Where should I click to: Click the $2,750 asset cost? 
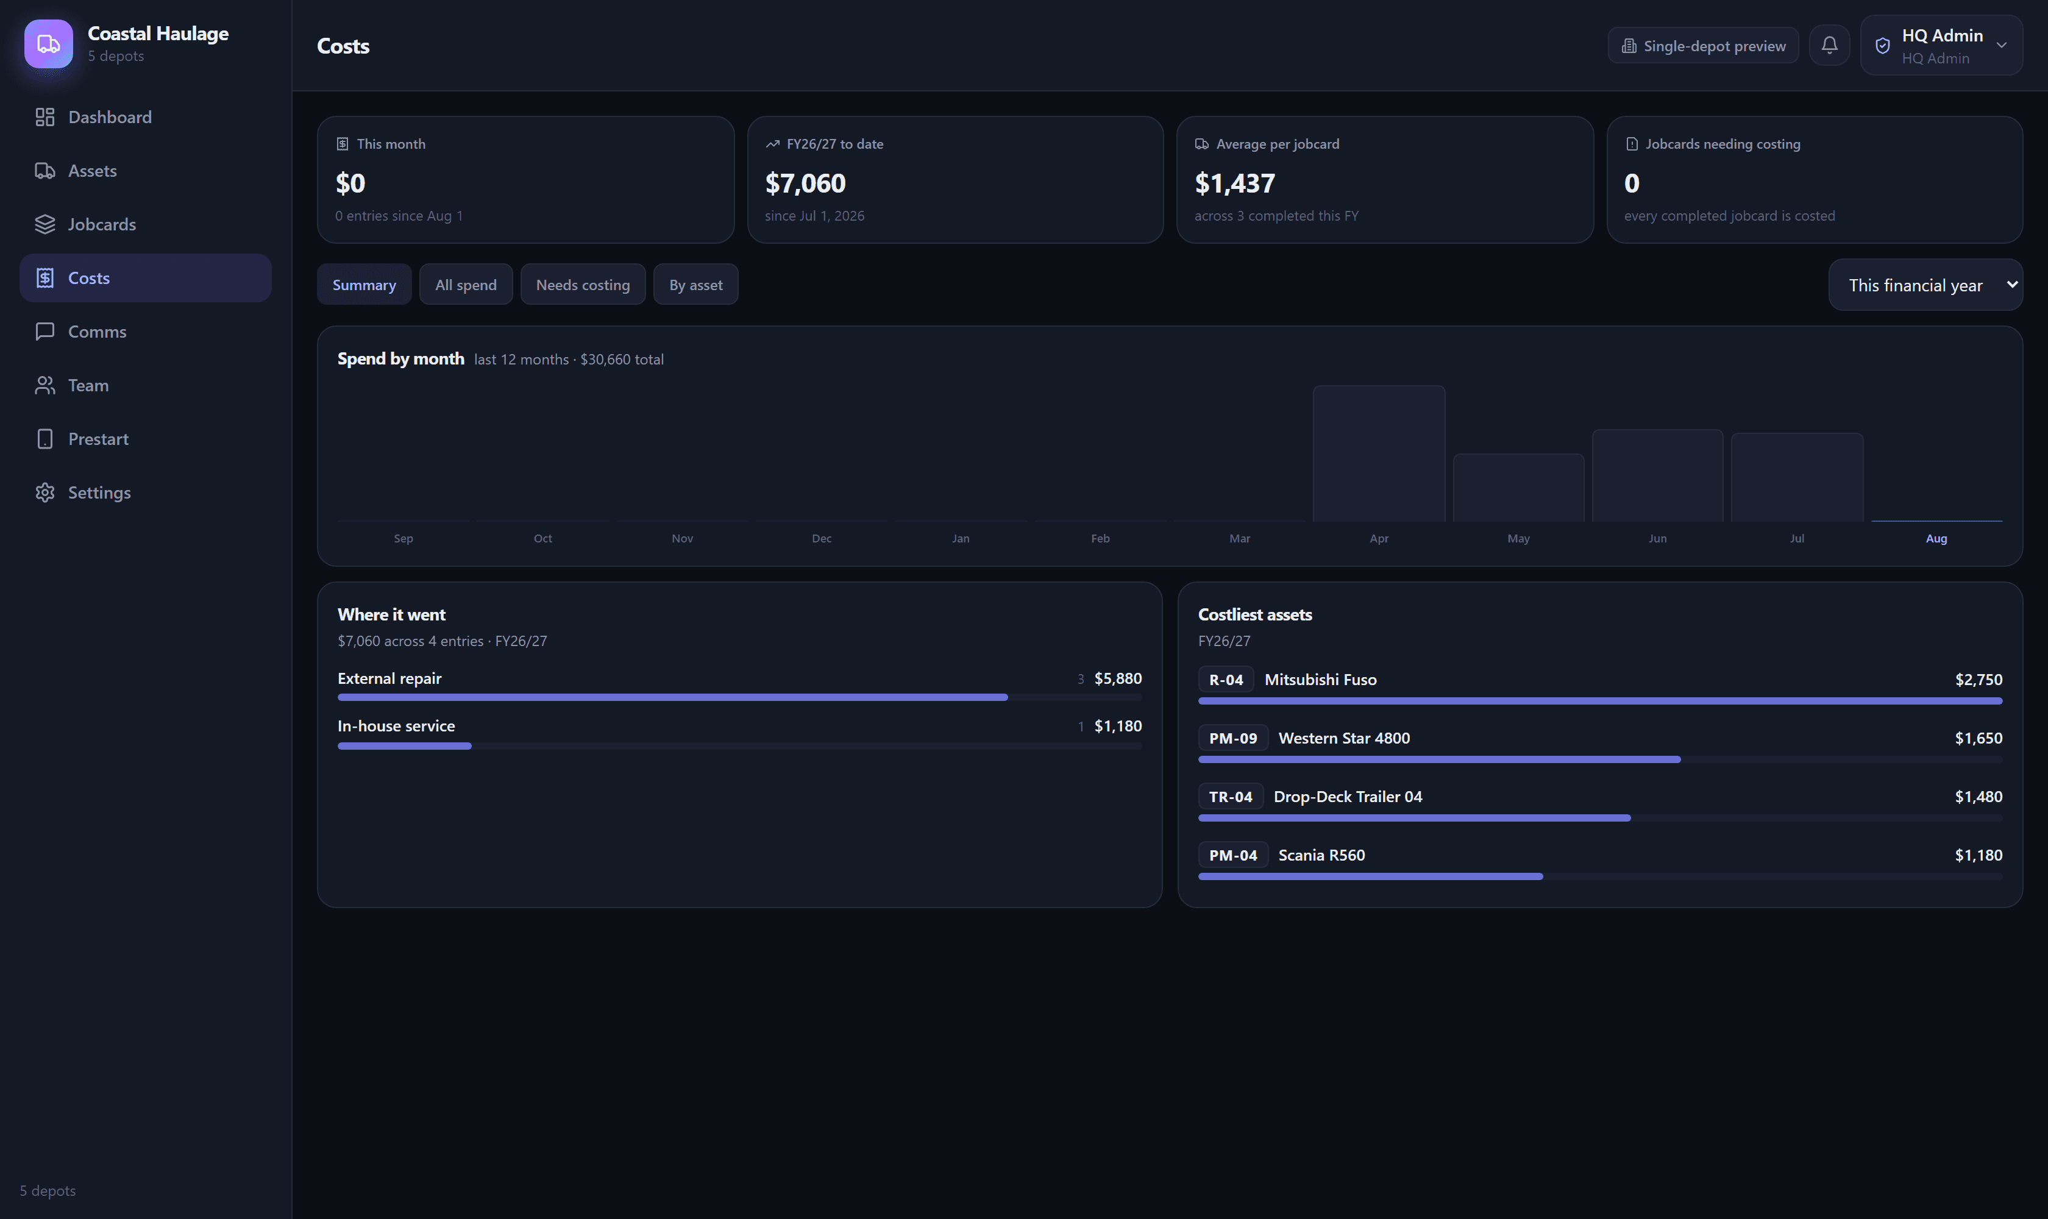[x=1978, y=680]
